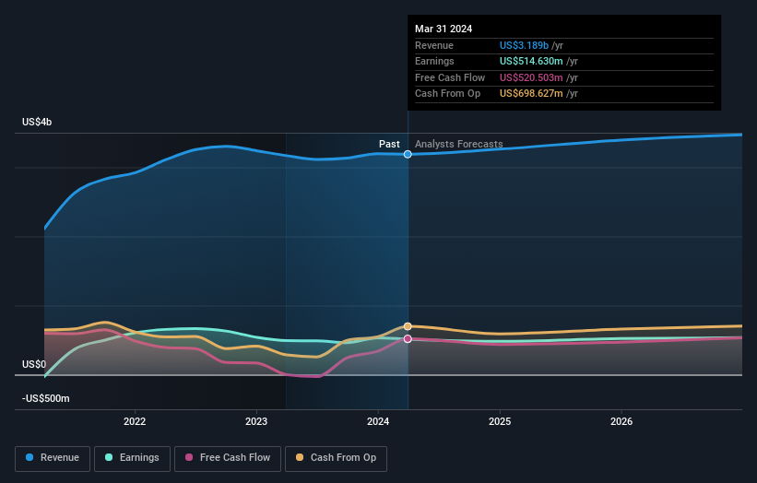Select the 2024 x-axis label
This screenshot has width=757, height=483.
(377, 421)
